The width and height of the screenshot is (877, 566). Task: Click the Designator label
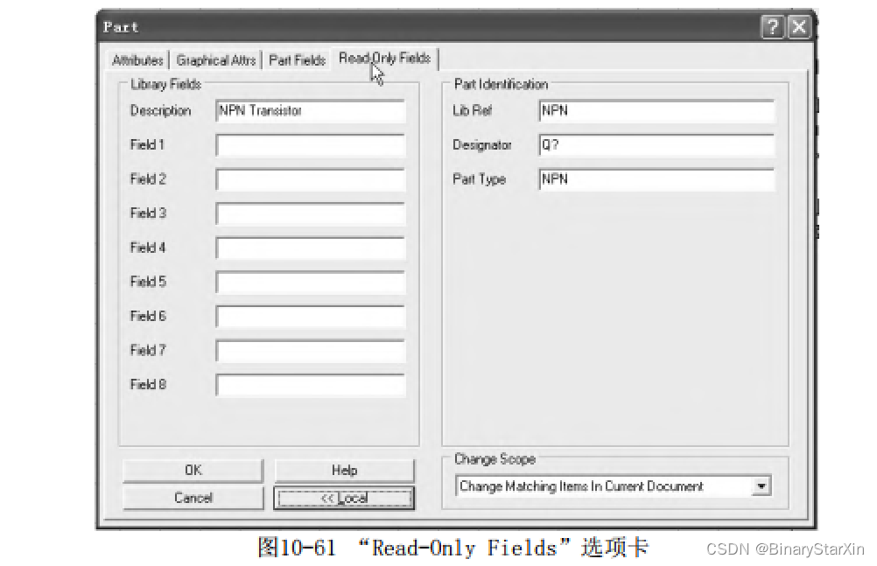point(481,145)
